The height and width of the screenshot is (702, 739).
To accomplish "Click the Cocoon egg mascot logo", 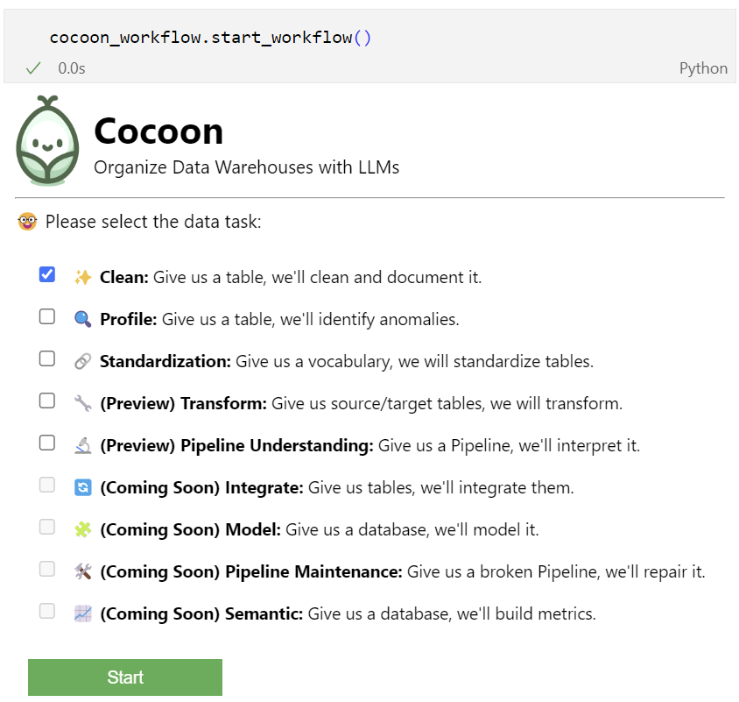I will (47, 140).
